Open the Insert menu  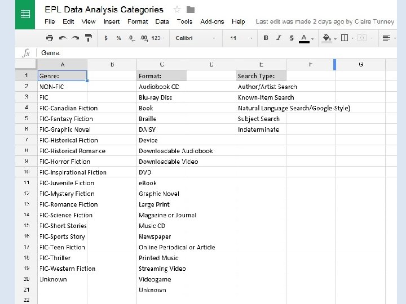pos(112,21)
